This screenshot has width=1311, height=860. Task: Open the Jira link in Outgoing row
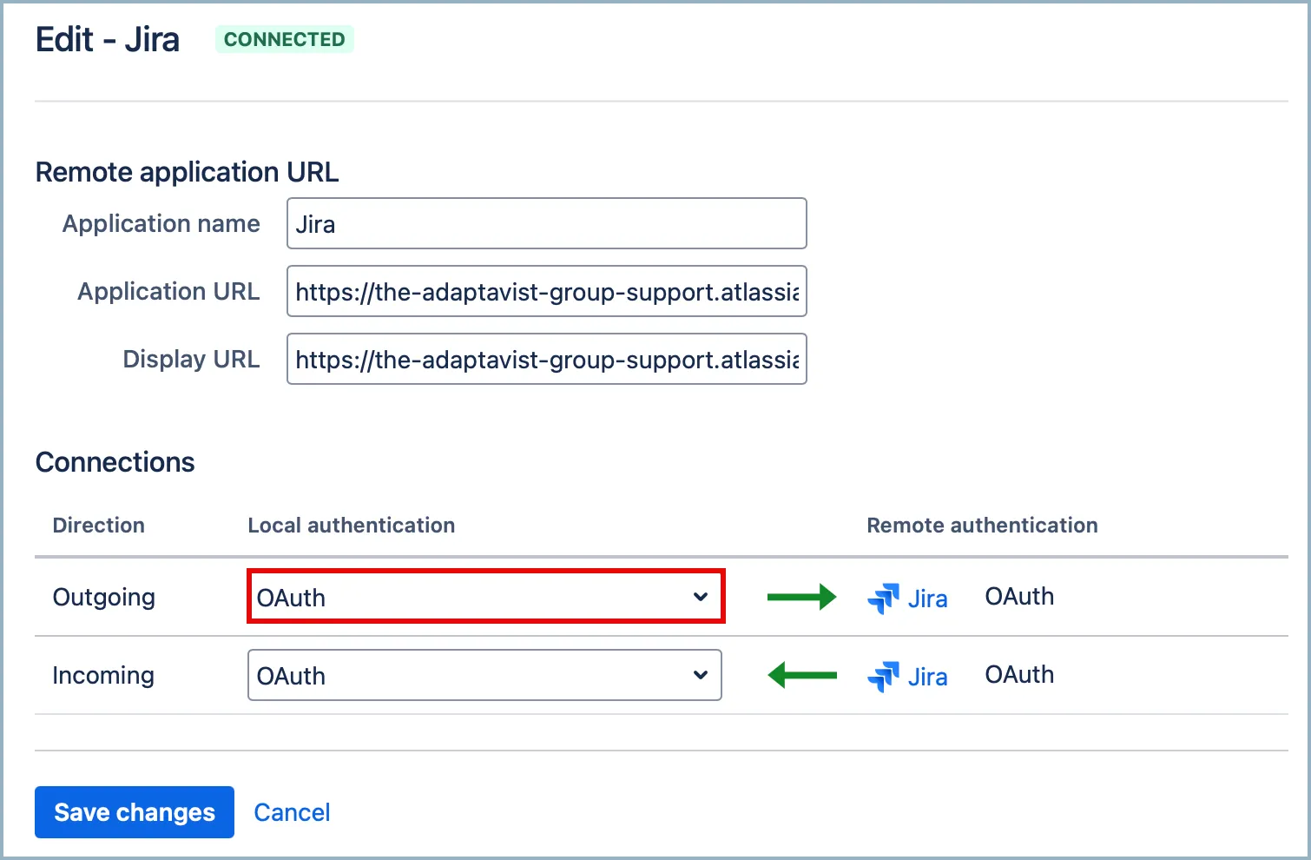927,599
